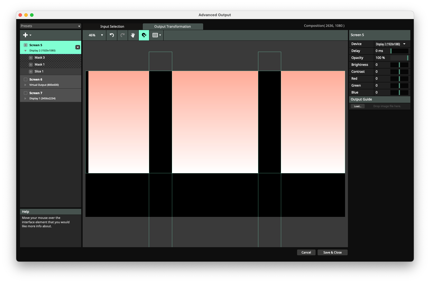Screen dimensions: 430x283
Task: Open the grid options icon
Action: point(156,35)
